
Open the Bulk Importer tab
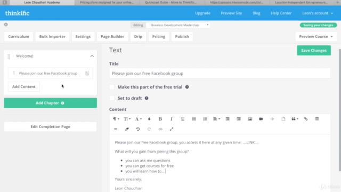[52, 37]
